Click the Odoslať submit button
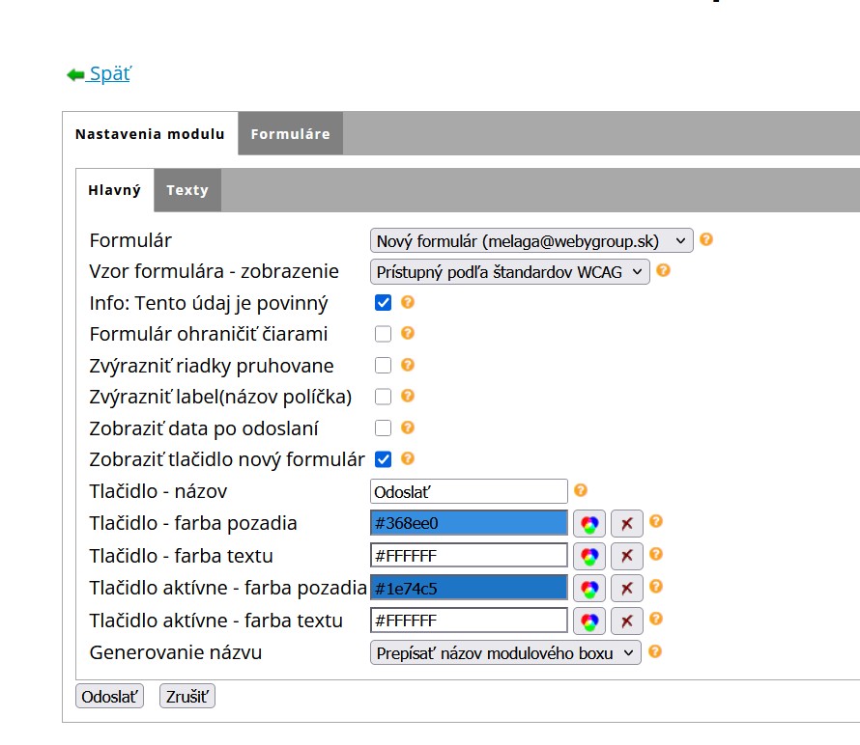Viewport: 860px width, 745px height. (109, 696)
